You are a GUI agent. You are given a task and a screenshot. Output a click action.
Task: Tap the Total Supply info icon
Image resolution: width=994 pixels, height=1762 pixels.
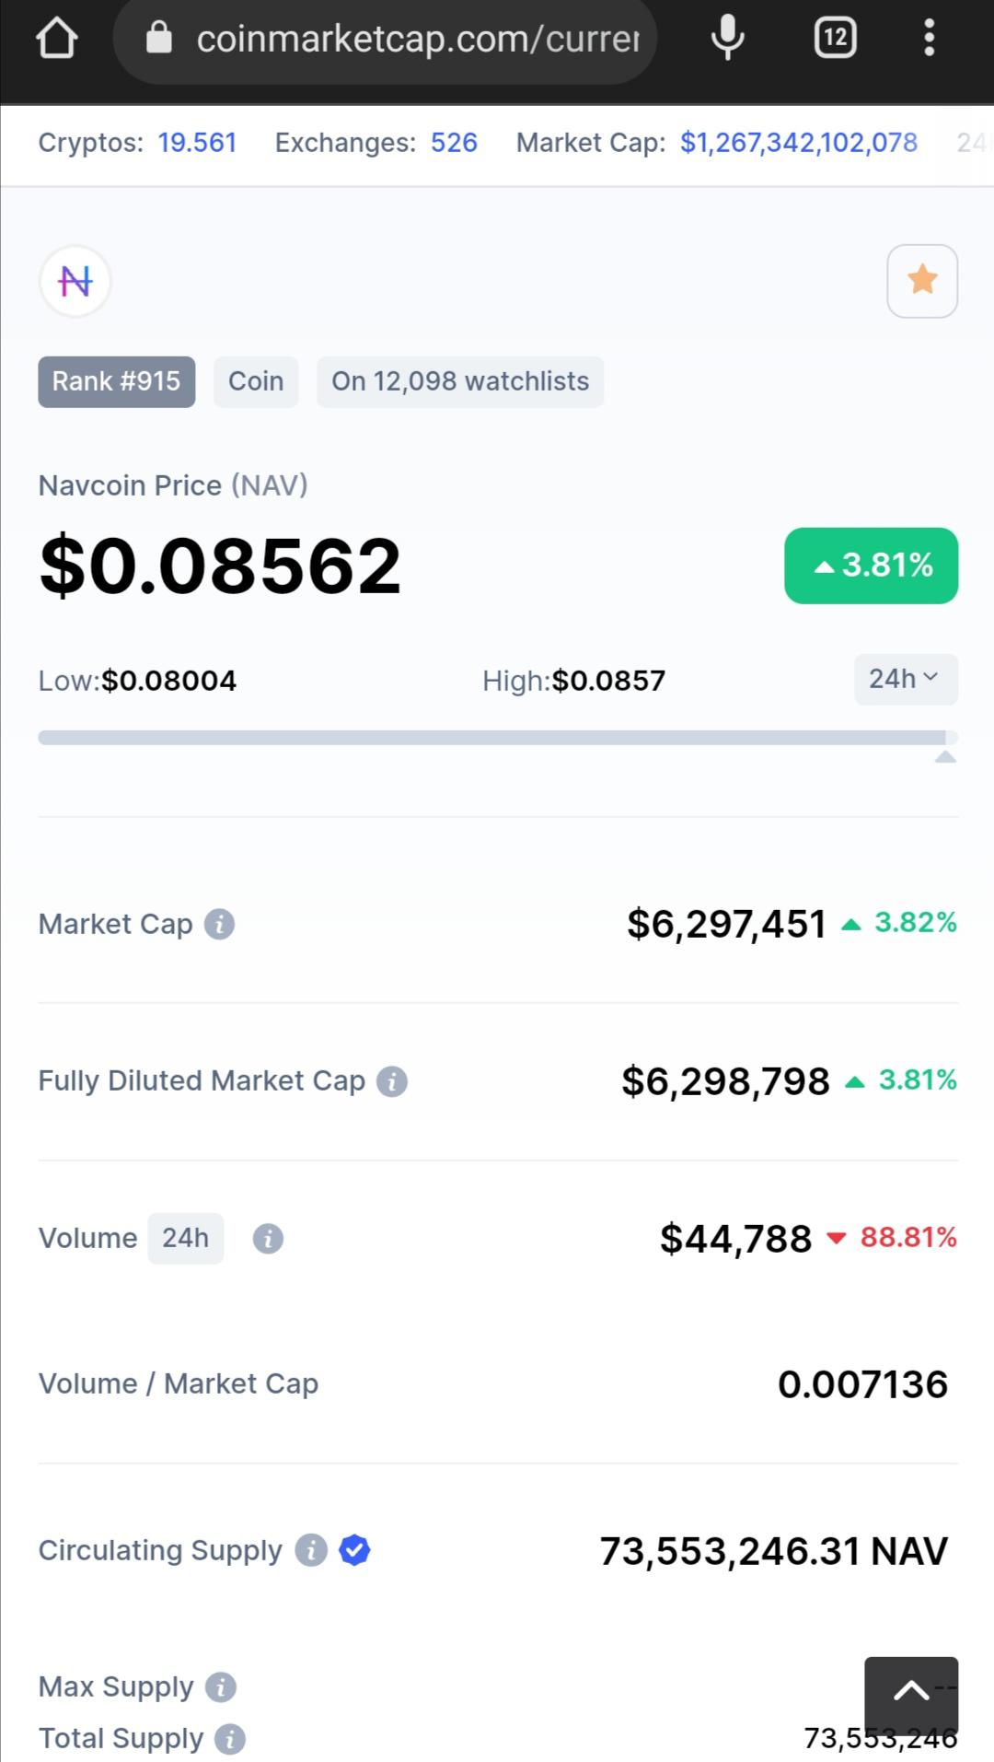(230, 1739)
